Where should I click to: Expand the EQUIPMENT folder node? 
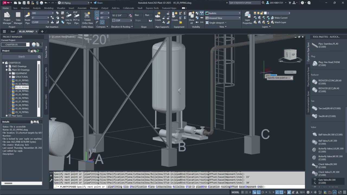click(x=10, y=73)
